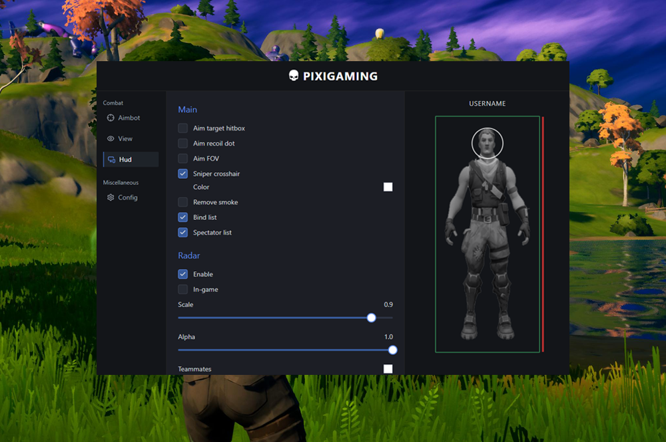Viewport: 666px width, 442px height.
Task: Toggle the Radar Enable checkbox
Action: coord(182,275)
